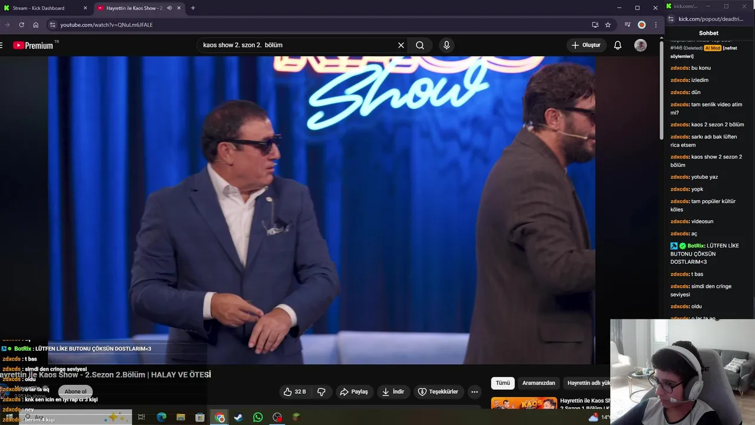Click chat message "simdi den cringe seviyesi" in Kick popout
Screen dimensions: 755x425
coord(701,290)
